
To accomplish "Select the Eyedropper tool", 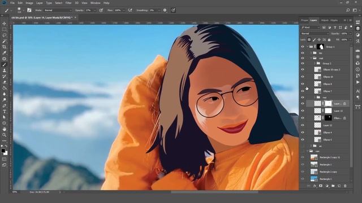I will coord(4,53).
